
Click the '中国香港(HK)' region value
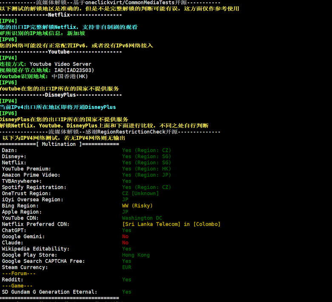(x=70, y=77)
